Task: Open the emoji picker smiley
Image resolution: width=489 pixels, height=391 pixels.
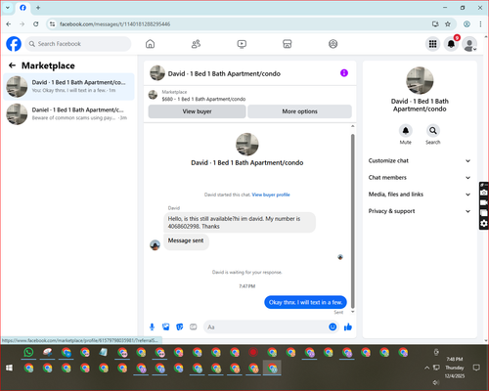Action: click(x=333, y=326)
